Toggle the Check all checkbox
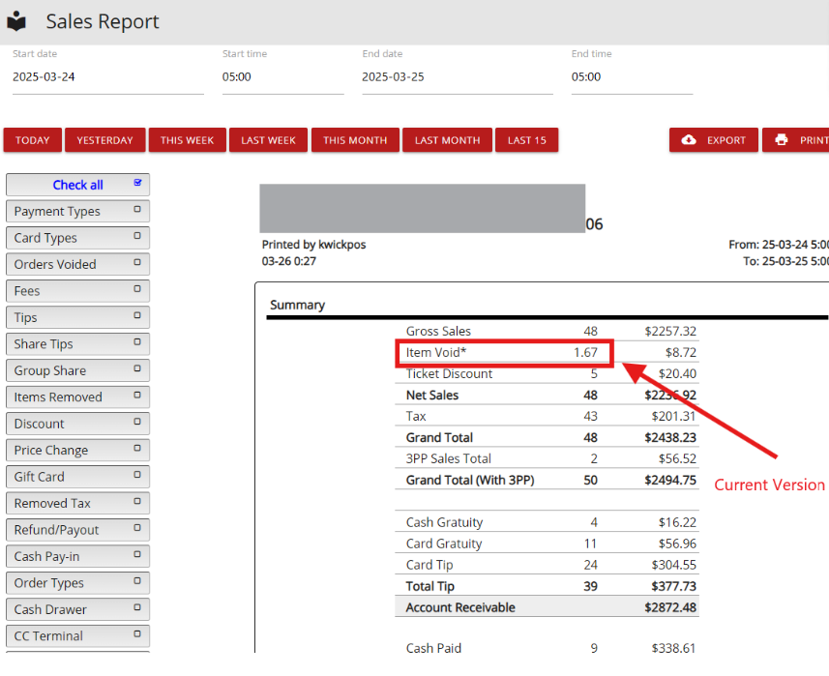Image resolution: width=829 pixels, height=676 pixels. pyautogui.click(x=137, y=183)
